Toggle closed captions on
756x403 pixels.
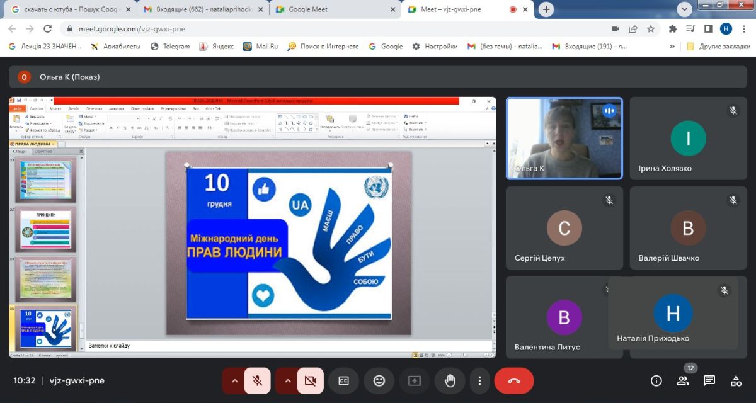pyautogui.click(x=343, y=380)
